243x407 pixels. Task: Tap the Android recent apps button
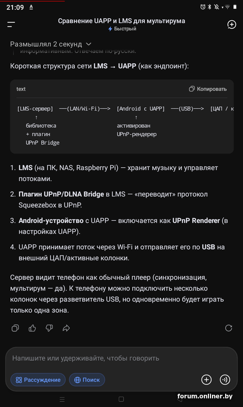(x=62, y=399)
